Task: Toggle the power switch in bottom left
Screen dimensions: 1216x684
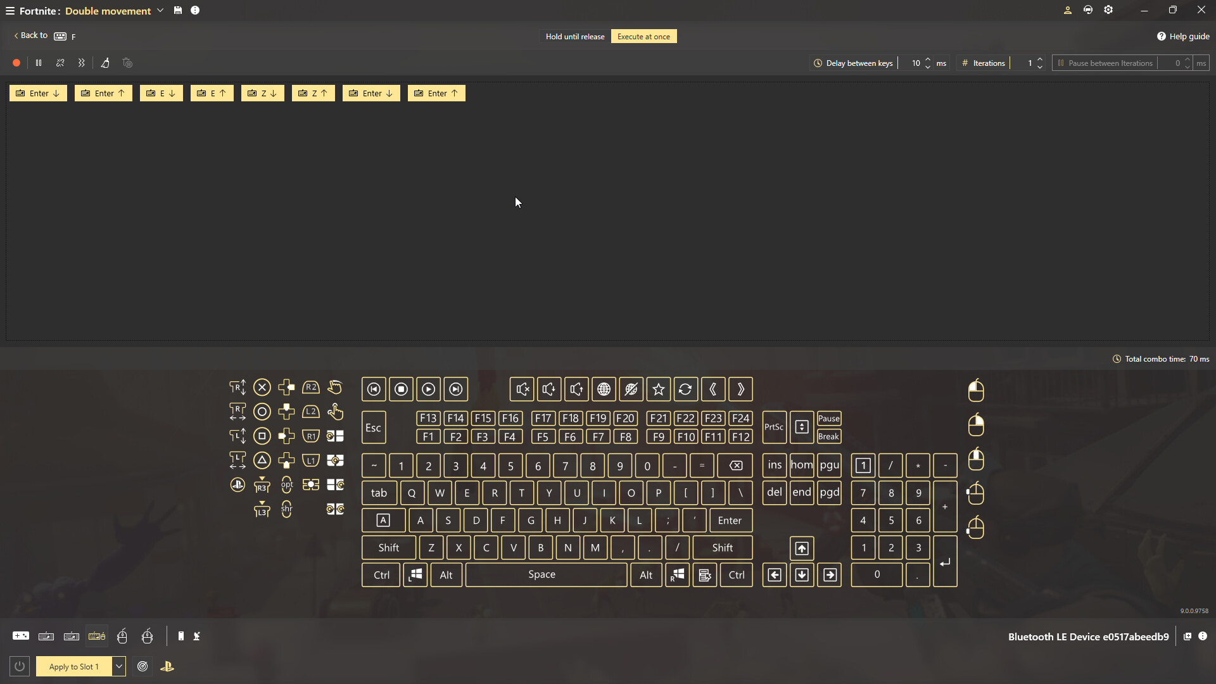Action: (19, 666)
